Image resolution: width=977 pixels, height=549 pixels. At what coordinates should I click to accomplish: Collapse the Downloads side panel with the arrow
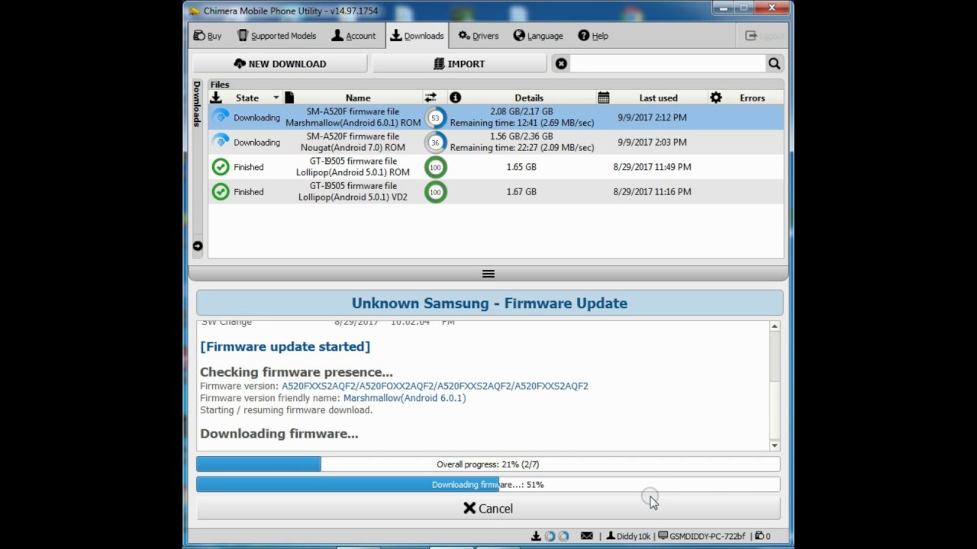pyautogui.click(x=197, y=246)
